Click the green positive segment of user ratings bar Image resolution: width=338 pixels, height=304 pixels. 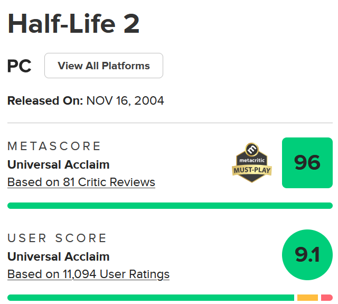[151, 298]
